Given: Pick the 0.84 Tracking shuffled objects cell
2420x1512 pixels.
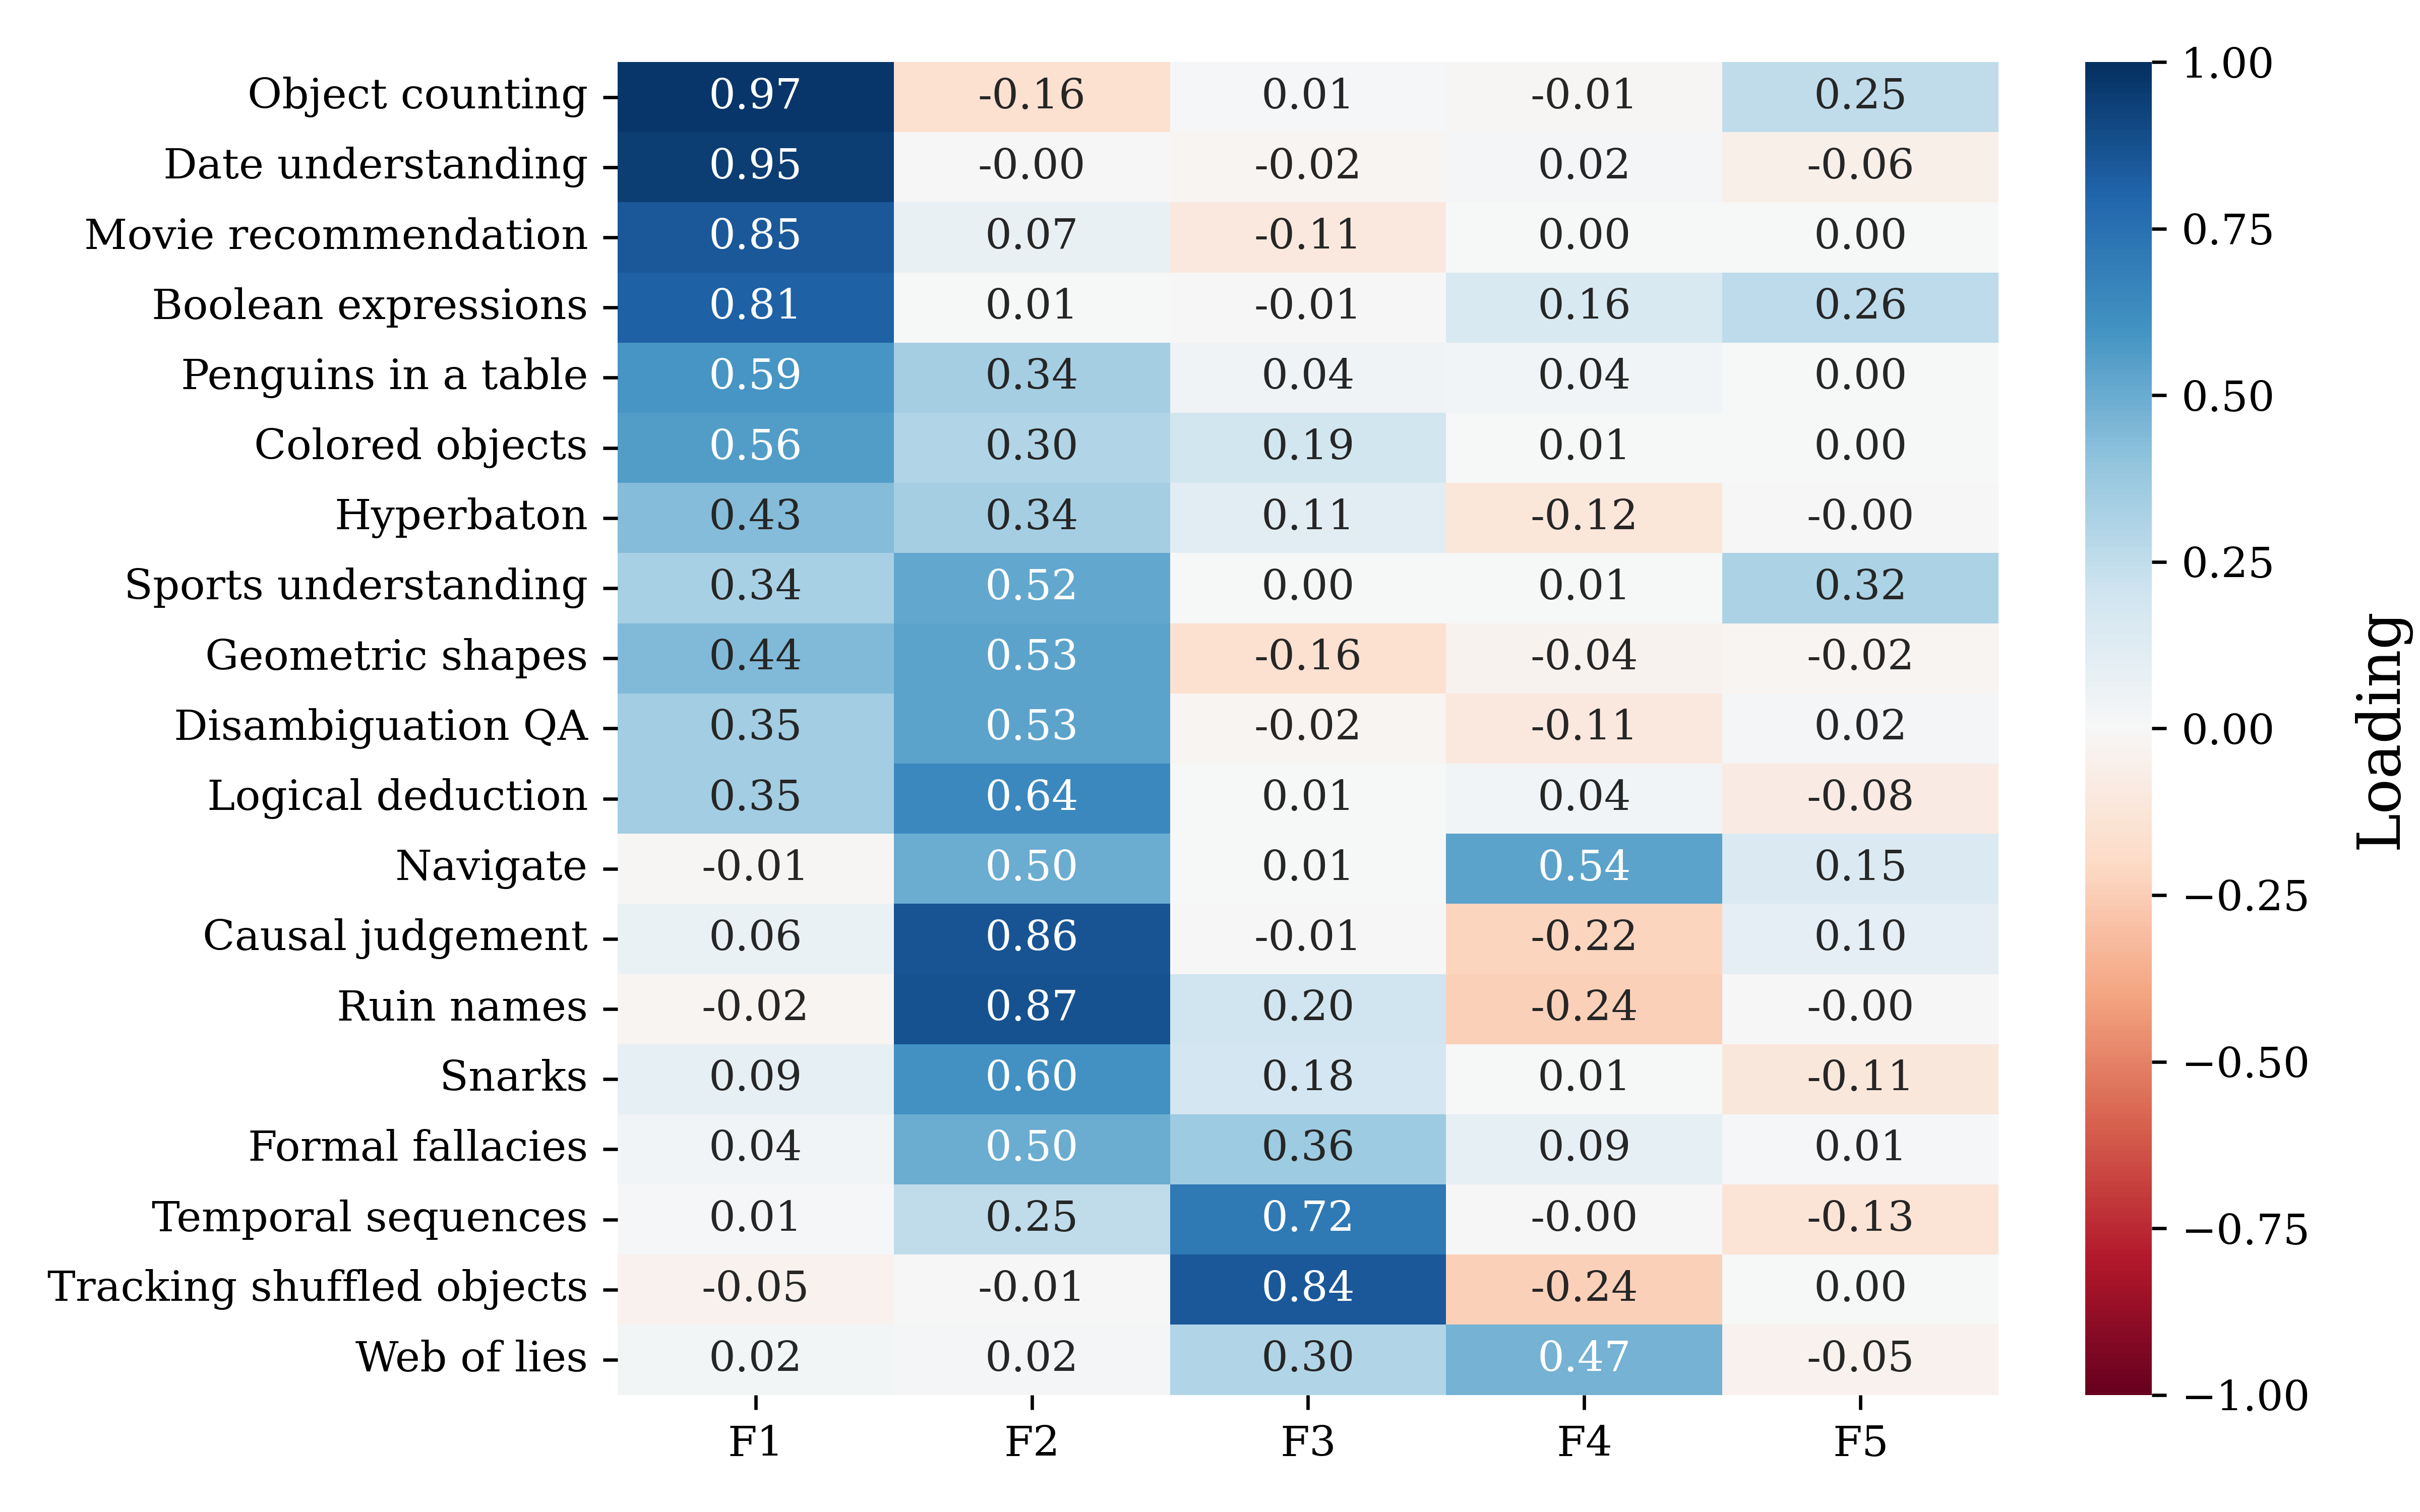Looking at the screenshot, I should click(x=1307, y=1288).
